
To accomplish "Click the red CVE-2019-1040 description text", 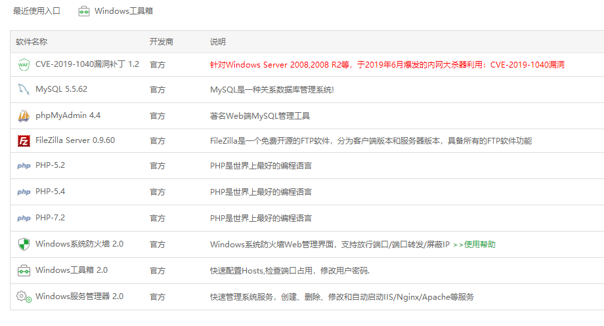I will coord(387,65).
